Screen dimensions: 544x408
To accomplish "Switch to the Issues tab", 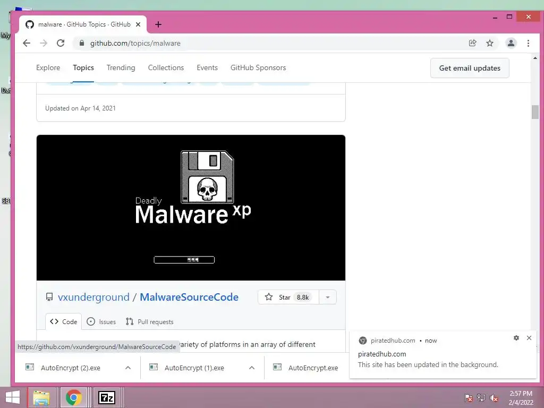I will pos(101,321).
